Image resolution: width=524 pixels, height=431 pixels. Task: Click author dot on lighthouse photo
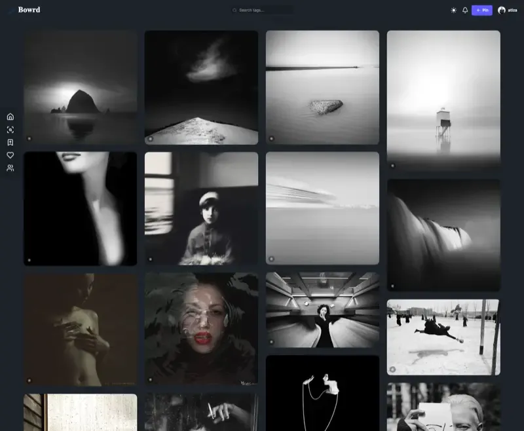[x=392, y=165]
